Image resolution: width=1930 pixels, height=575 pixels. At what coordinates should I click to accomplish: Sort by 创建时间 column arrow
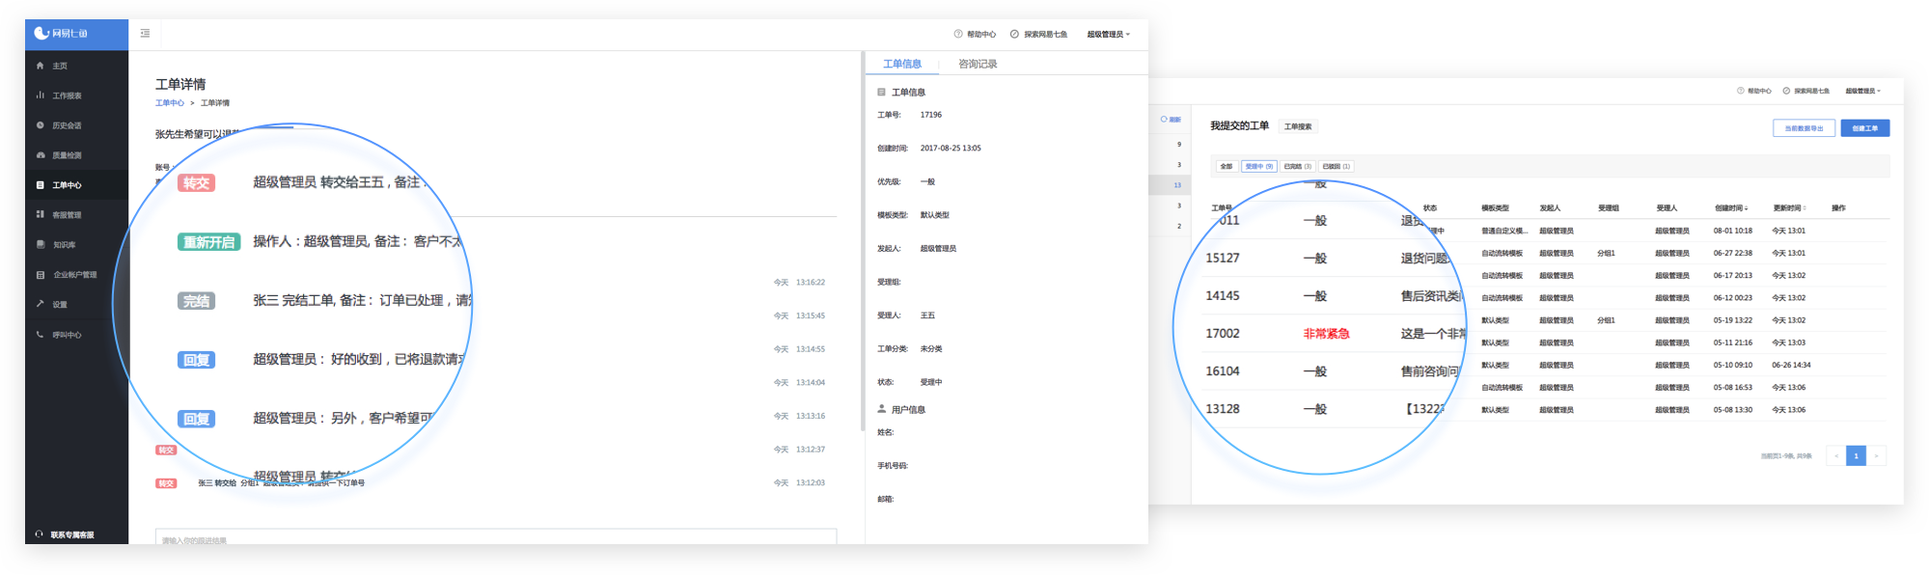pyautogui.click(x=1746, y=208)
